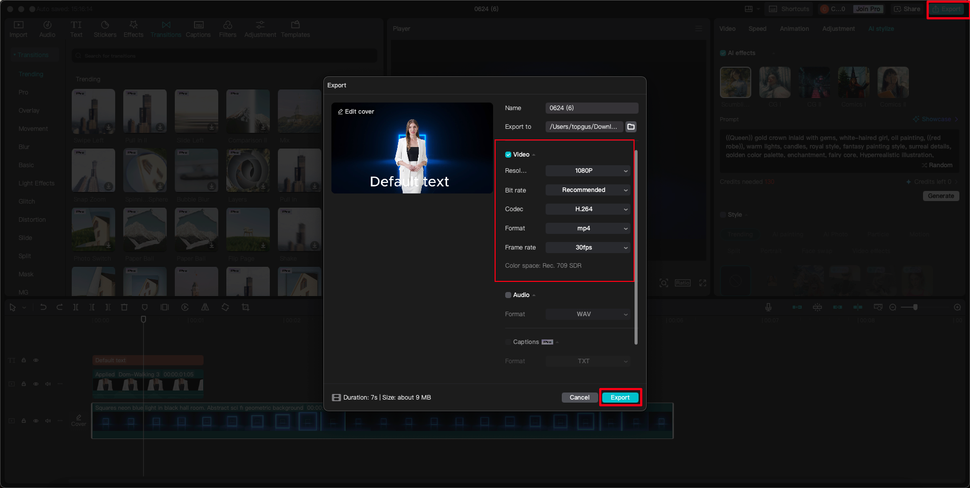Viewport: 970px width, 488px height.
Task: Open the Filters panel
Action: point(228,28)
